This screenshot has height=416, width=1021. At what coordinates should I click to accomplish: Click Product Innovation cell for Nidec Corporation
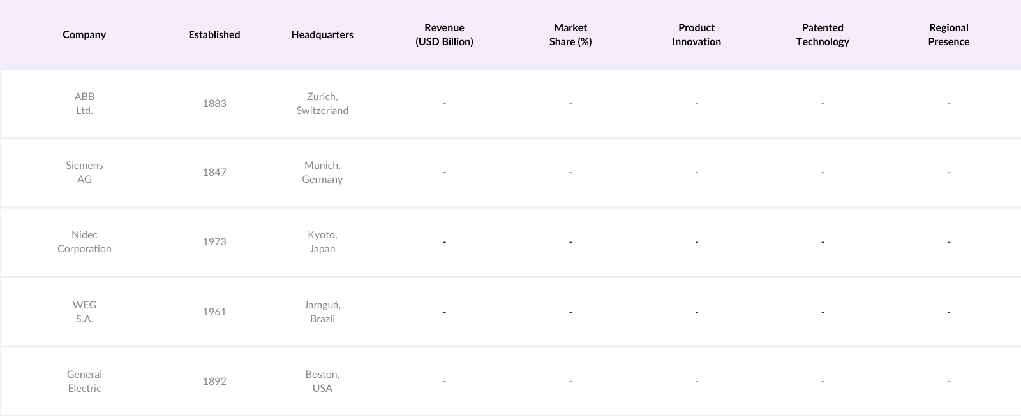click(696, 241)
